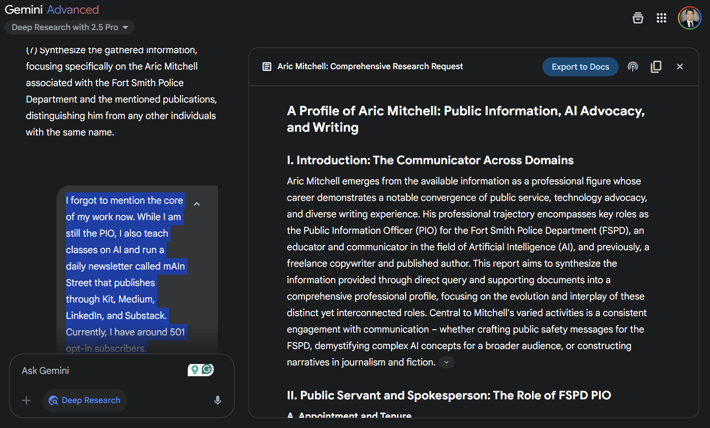
Task: Copy the report contents icon
Action: coord(656,67)
